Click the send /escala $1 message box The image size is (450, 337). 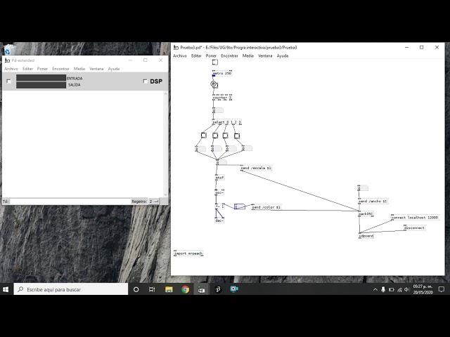[x=256, y=168]
